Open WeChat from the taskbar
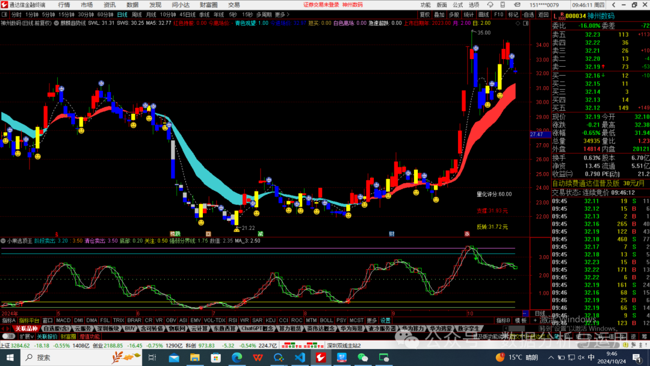Screen dimensions: 650x366 click(x=363, y=358)
